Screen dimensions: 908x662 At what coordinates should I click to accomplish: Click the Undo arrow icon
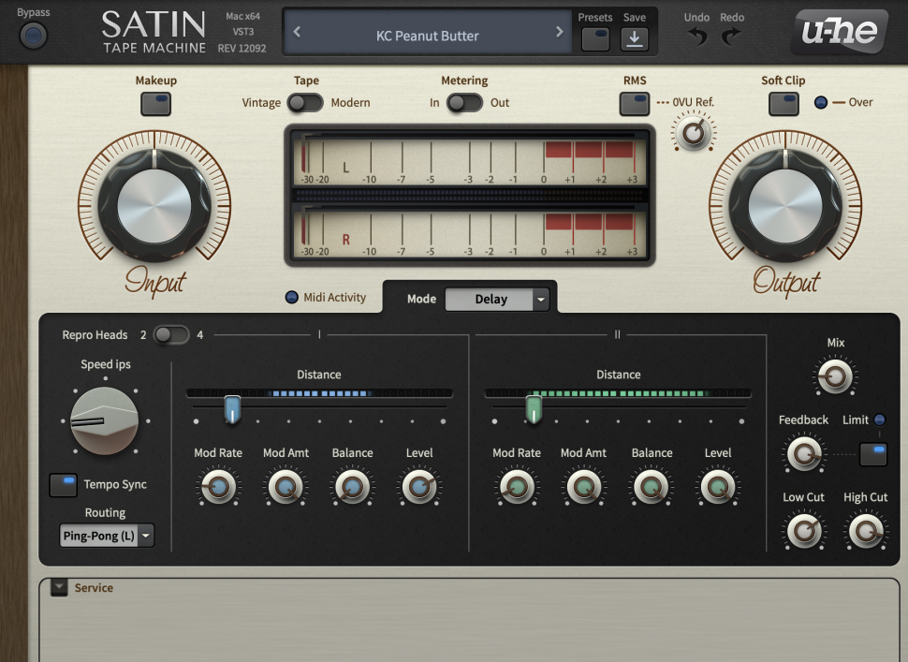(x=696, y=37)
